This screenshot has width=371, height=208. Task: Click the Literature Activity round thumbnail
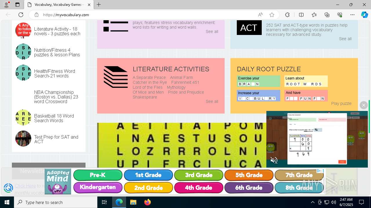(x=23, y=31)
